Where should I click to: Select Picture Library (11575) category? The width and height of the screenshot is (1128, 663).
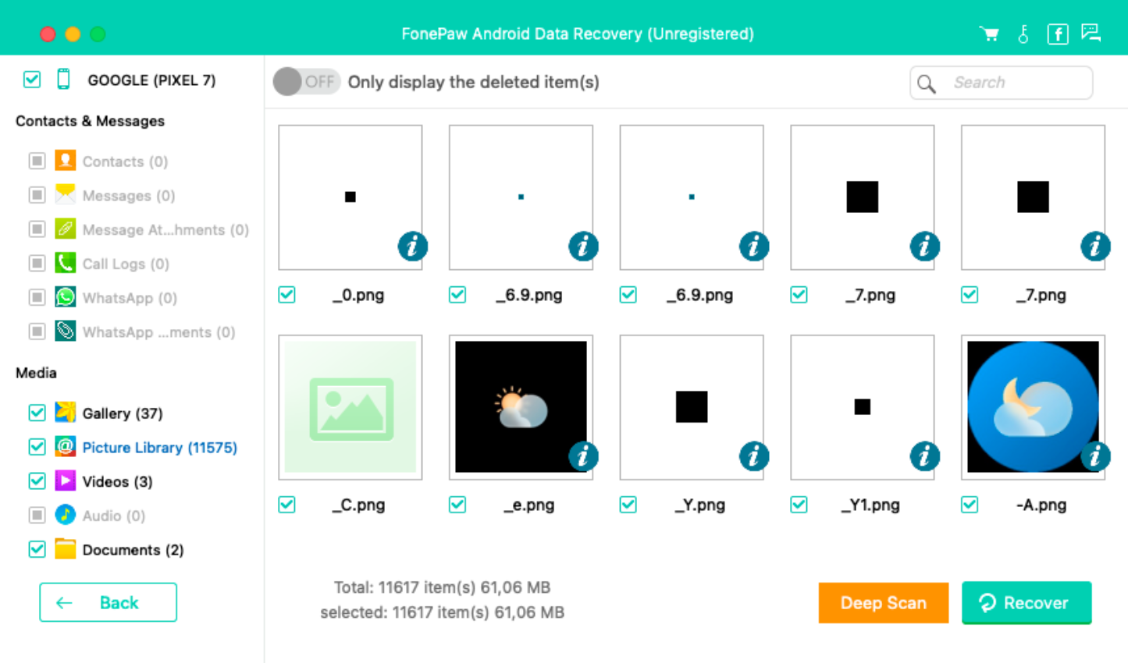point(159,447)
